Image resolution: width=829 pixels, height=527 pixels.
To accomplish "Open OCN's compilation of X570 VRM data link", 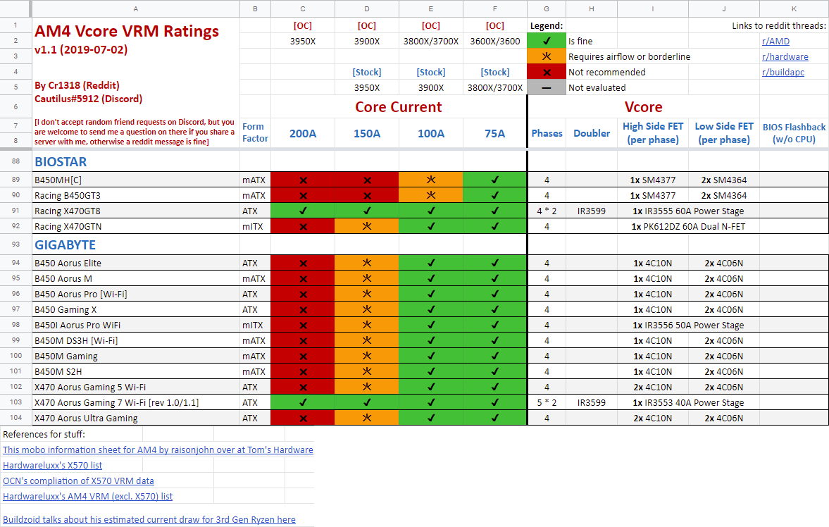I will pyautogui.click(x=78, y=480).
